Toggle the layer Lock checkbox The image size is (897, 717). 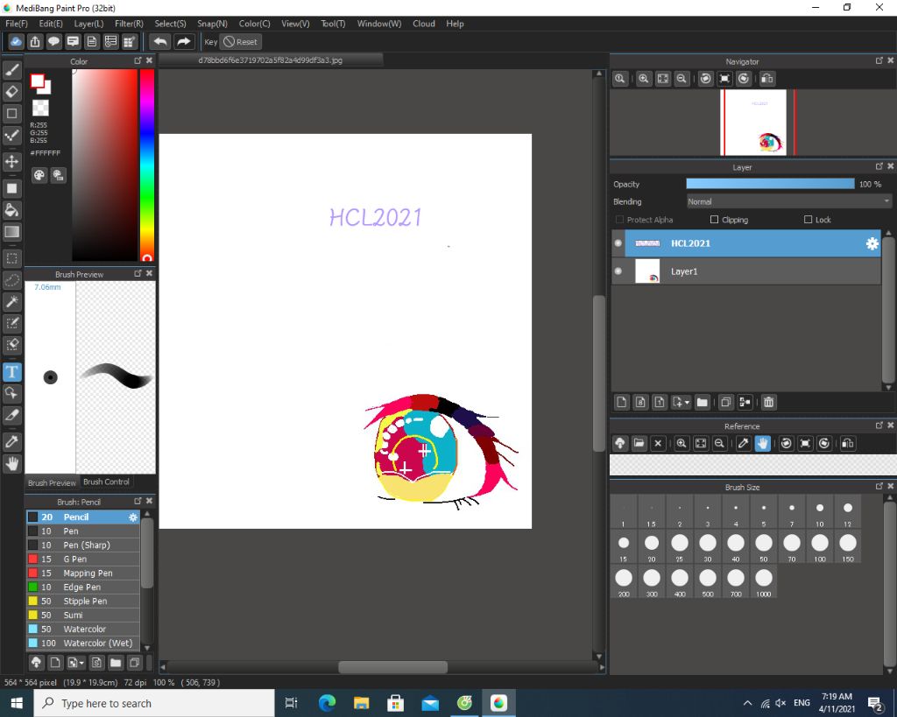click(808, 220)
